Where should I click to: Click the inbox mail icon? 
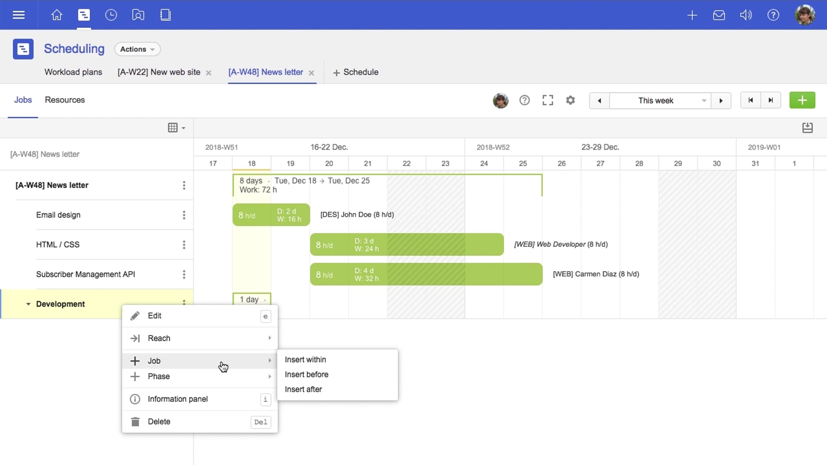(x=719, y=15)
